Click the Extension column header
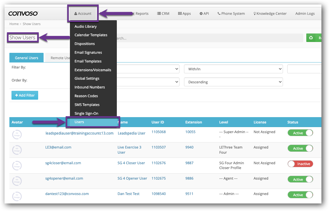This screenshot has height=211, width=329. [194, 122]
